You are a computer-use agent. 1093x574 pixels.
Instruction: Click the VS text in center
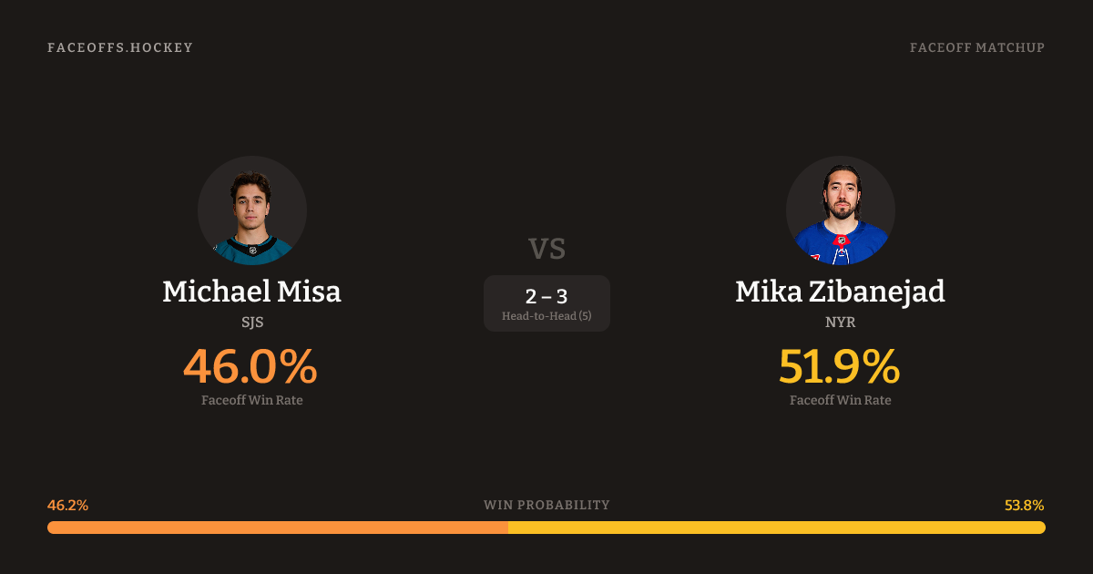pos(546,249)
